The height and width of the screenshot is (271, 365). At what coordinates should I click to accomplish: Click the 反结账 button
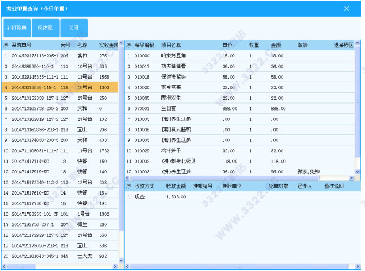pos(45,28)
